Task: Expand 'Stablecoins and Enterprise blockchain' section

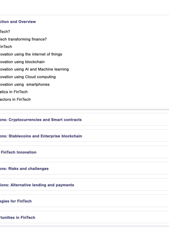Action: pos(41,136)
